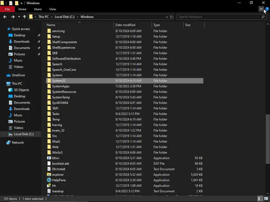Open pinned Downloads under Quick access
Image resolution: width=270 pixels, height=202 pixels.
coord(22,42)
